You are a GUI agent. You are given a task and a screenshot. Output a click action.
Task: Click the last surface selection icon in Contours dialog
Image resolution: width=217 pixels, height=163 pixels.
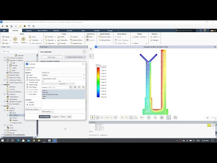click(x=84, y=87)
